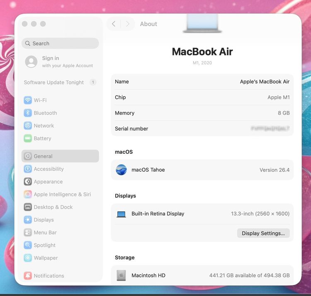
Task: Open Software Update Tonight notice
Action: point(54,82)
